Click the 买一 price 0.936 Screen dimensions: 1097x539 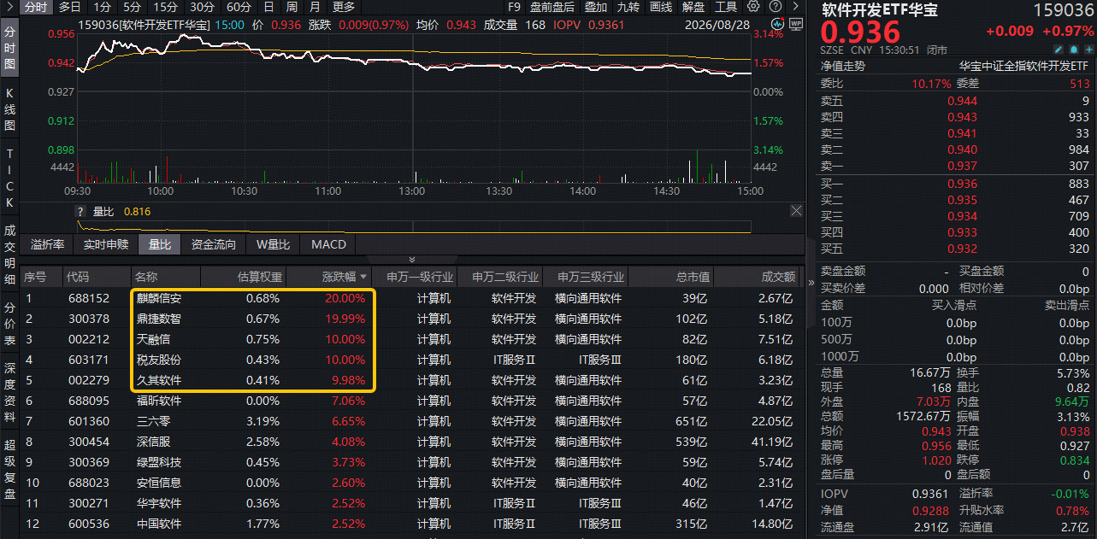click(962, 184)
